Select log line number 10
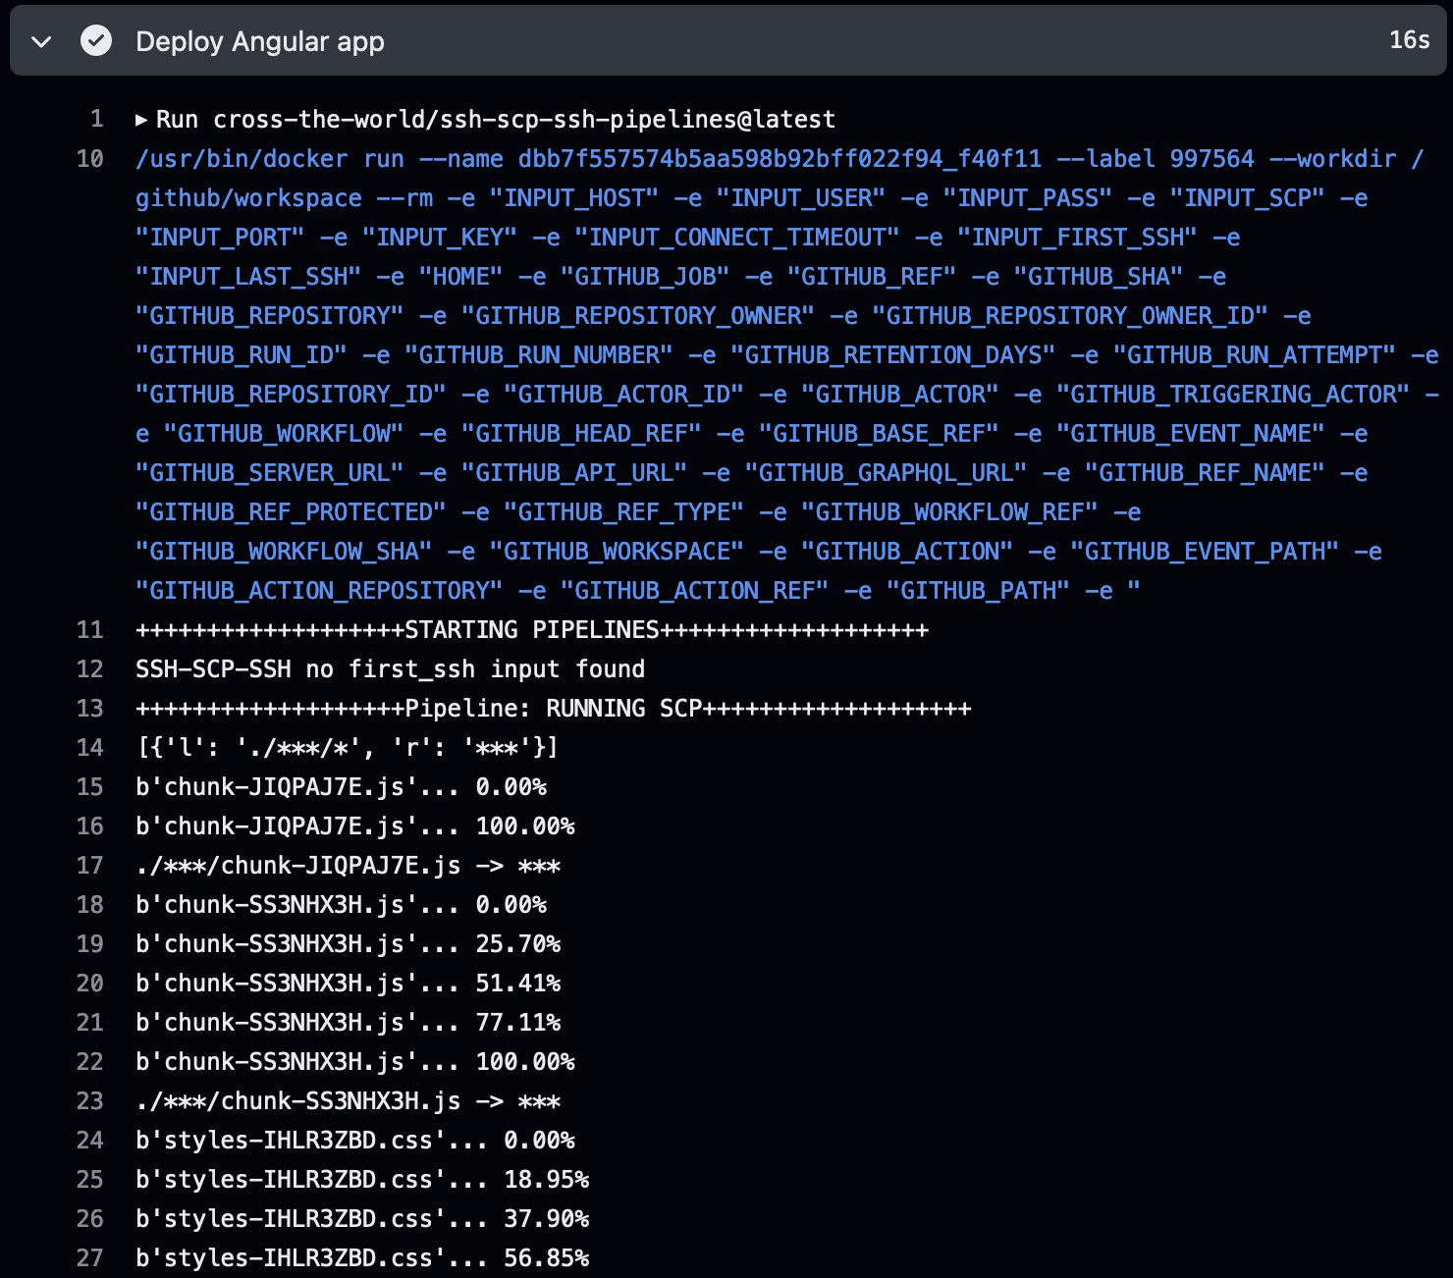 tap(89, 158)
